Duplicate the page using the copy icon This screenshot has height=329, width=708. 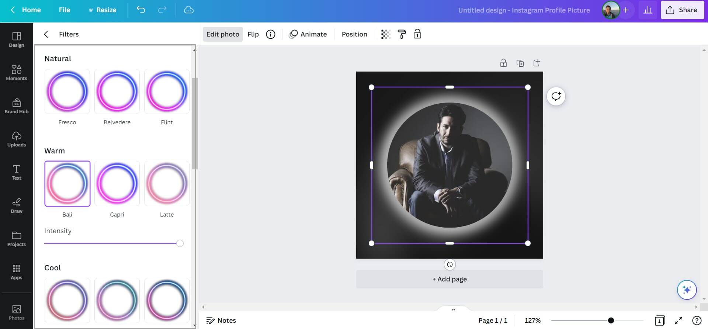(520, 63)
